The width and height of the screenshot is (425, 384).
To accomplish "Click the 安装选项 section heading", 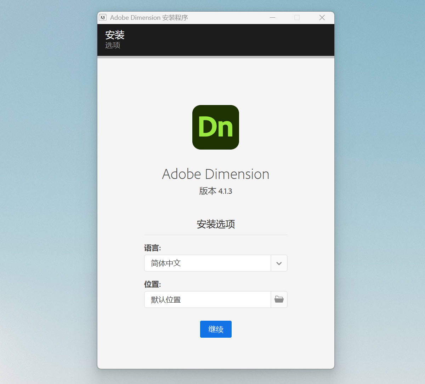I will tap(216, 224).
